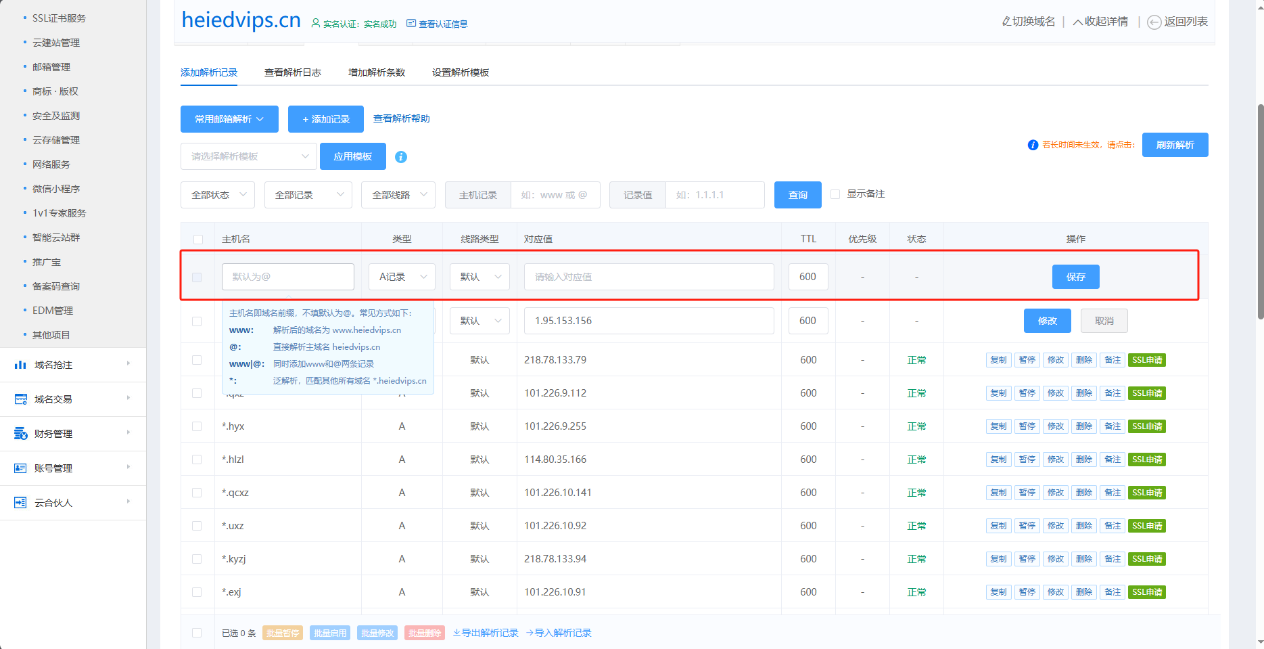The width and height of the screenshot is (1264, 649).
Task: Click the finance management (财务管理) sidebar icon
Action: tap(20, 434)
